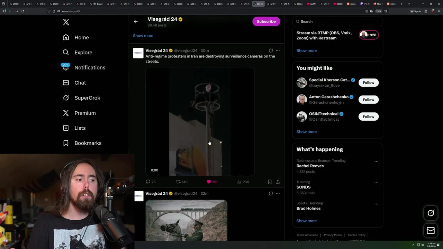Image resolution: width=443 pixels, height=249 pixels.
Task: Follow OSINTtechnical
Action: (x=369, y=117)
